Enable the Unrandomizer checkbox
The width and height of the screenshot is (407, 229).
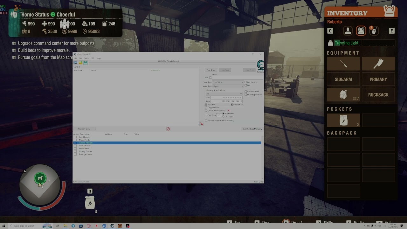pos(245,92)
